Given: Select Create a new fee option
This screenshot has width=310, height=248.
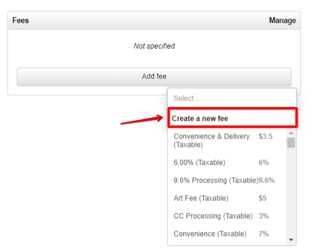Looking at the screenshot, I should (233, 118).
